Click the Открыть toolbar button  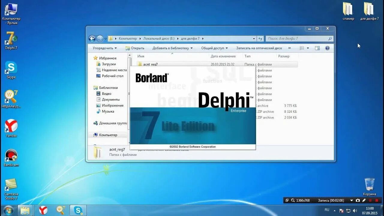135,48
